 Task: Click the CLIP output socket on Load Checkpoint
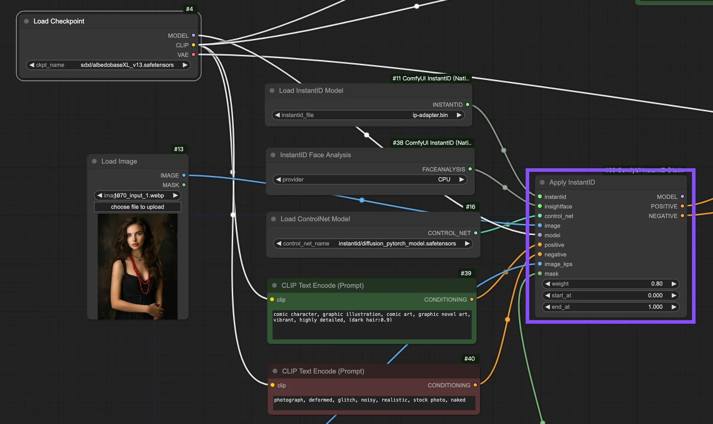[x=193, y=45]
